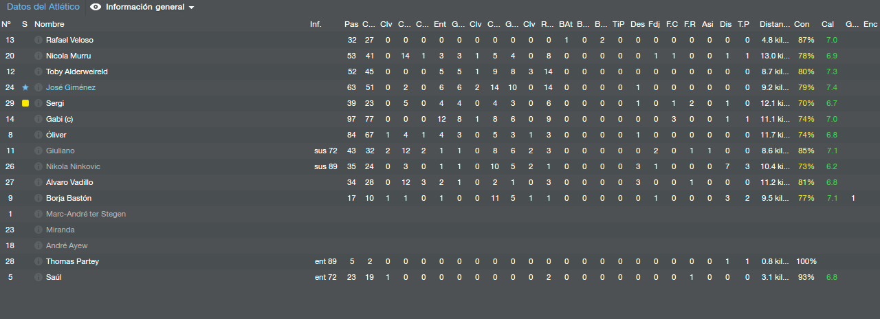Sort by the Cal rating column header
This screenshot has width=880, height=319.
[x=828, y=24]
